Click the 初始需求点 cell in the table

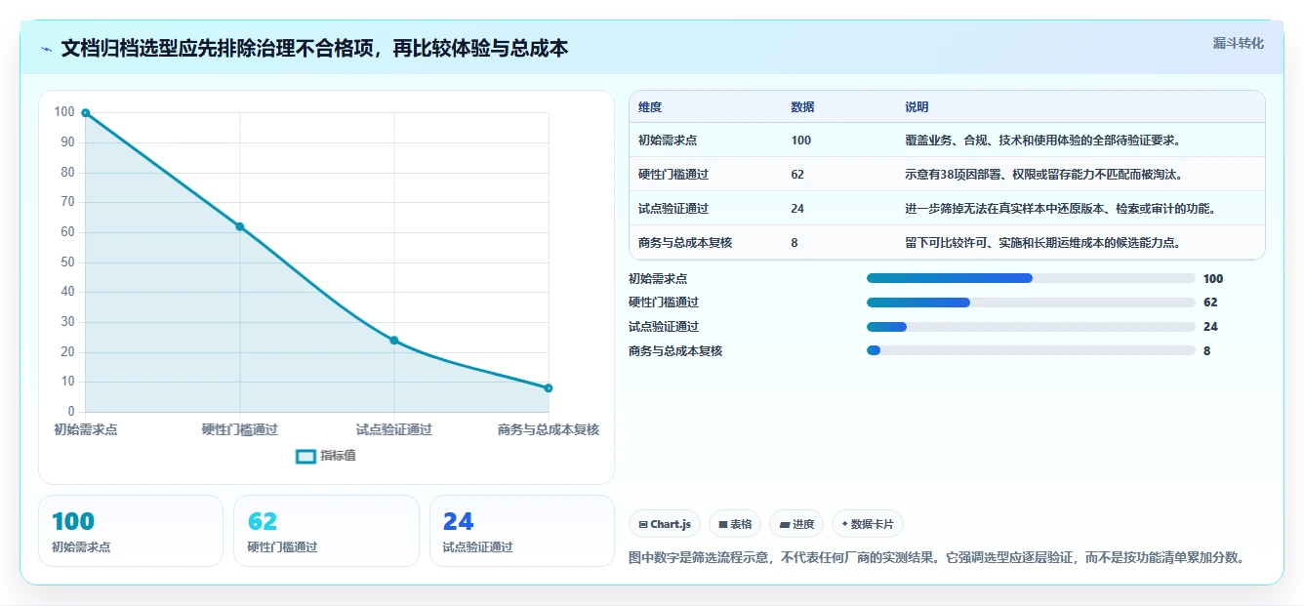click(668, 141)
